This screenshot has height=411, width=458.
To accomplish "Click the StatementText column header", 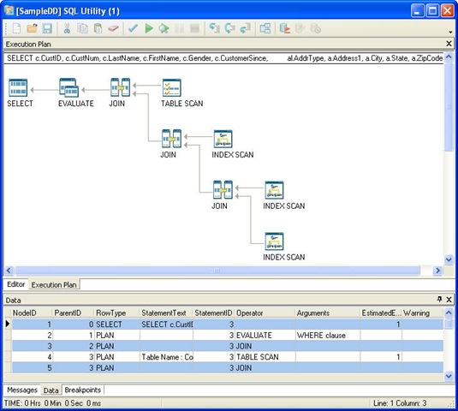I will click(166, 313).
